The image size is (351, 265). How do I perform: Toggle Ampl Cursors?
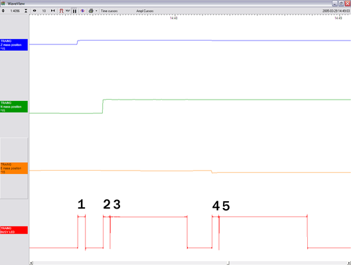(145, 11)
